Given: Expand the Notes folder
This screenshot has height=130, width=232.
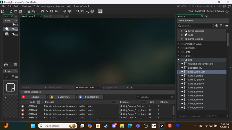Looking at the screenshot, I should pyautogui.click(x=178, y=56).
